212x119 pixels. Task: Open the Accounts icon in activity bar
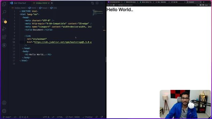point(4,103)
